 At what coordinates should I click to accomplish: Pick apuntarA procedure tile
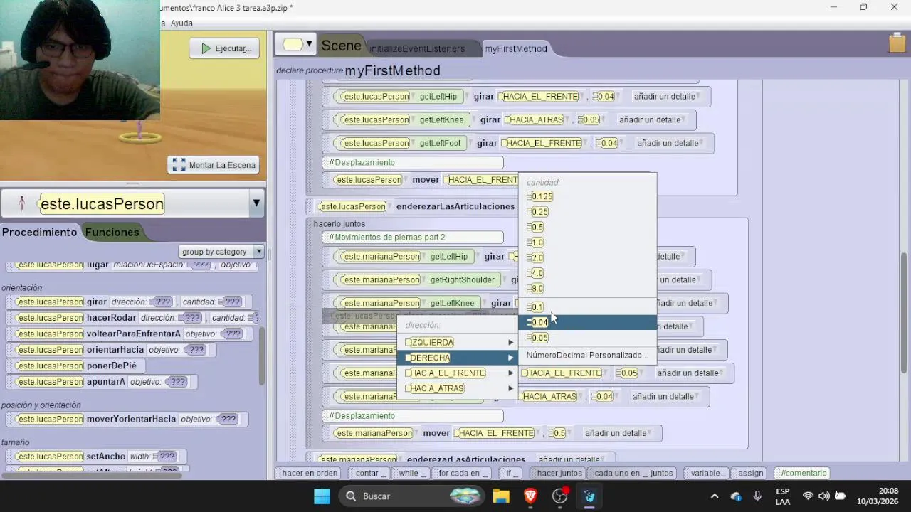coord(101,382)
